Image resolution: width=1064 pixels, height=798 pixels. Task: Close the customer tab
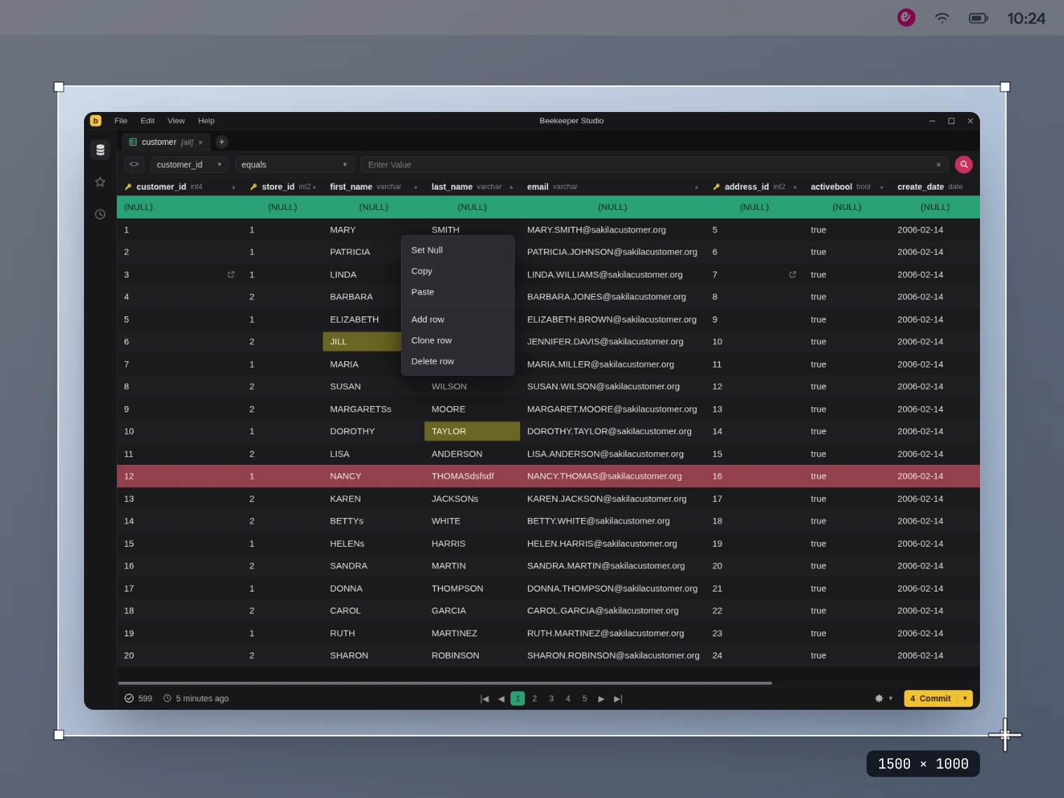[200, 143]
